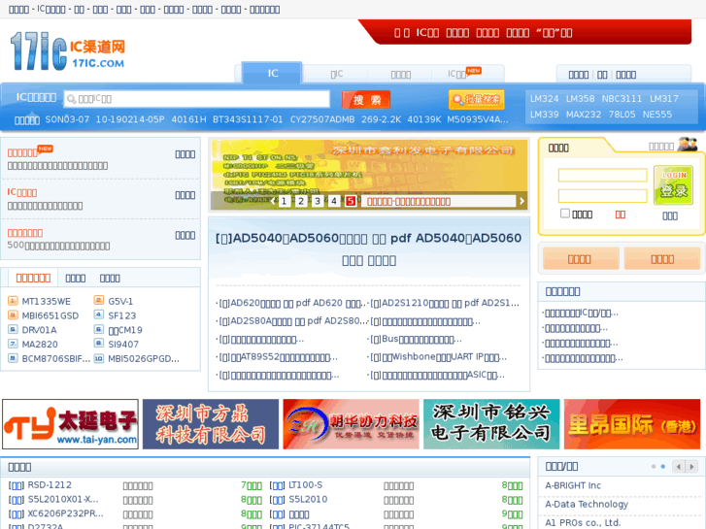Screen dimensions: 706x529
Task: Open the AD2S1210 pdf article link
Action: (x=445, y=304)
